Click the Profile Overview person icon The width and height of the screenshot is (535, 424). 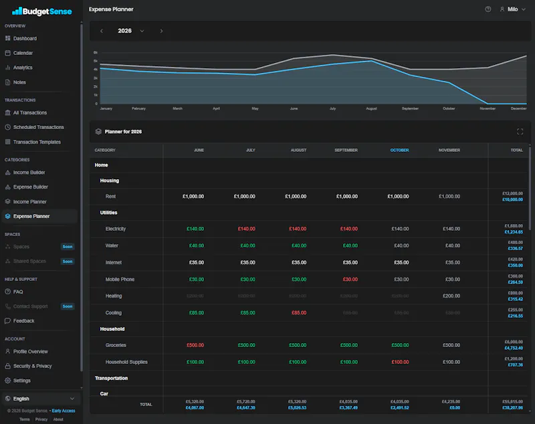click(7, 351)
